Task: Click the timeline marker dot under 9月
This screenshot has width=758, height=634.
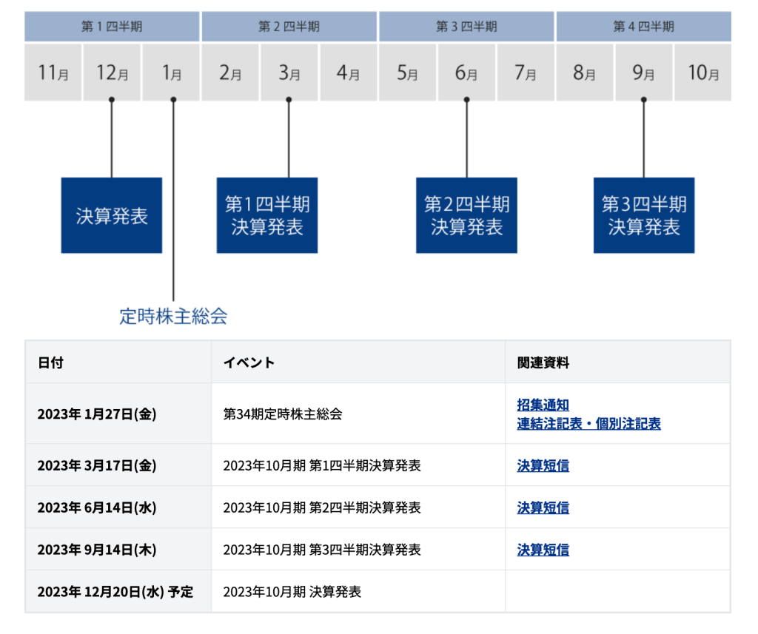Action: pyautogui.click(x=643, y=100)
